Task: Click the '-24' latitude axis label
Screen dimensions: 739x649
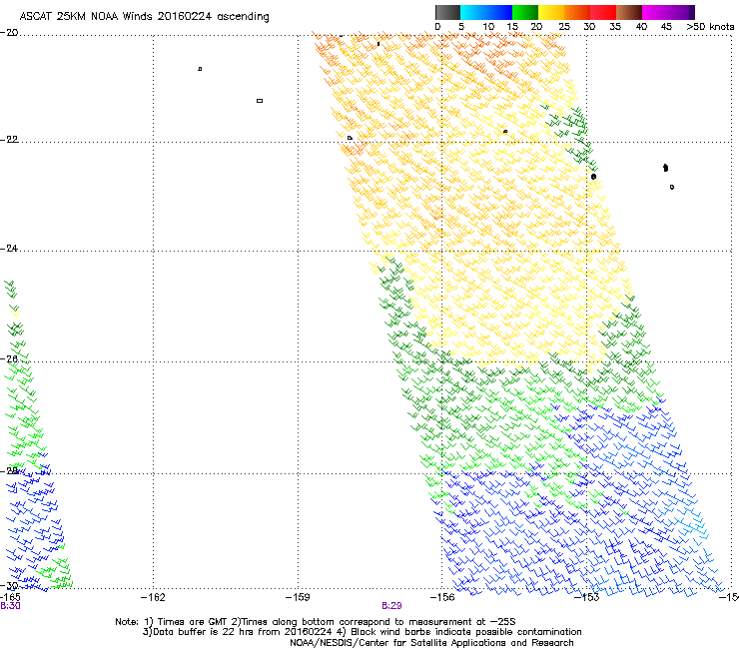Action: (x=9, y=249)
